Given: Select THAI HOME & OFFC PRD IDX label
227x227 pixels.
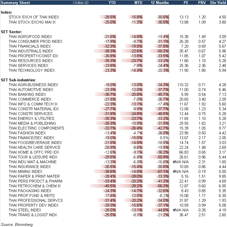Looking at the screenshot, I should pos(34,152).
